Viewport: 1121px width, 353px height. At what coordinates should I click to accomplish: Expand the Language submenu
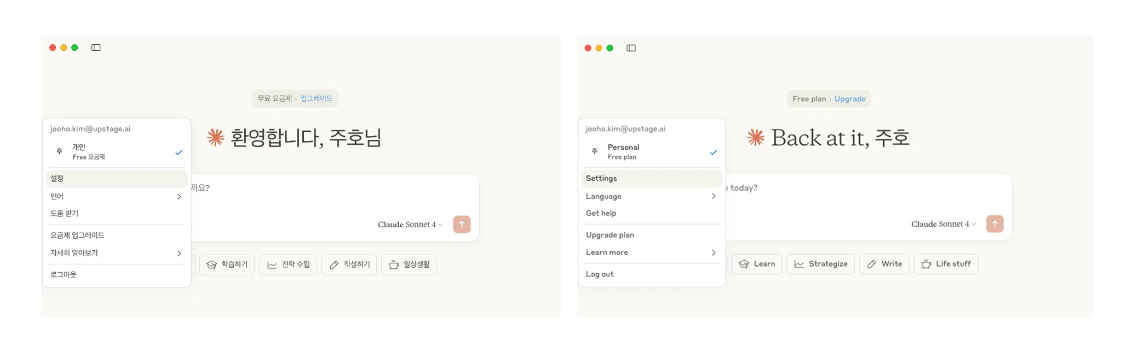pos(651,196)
